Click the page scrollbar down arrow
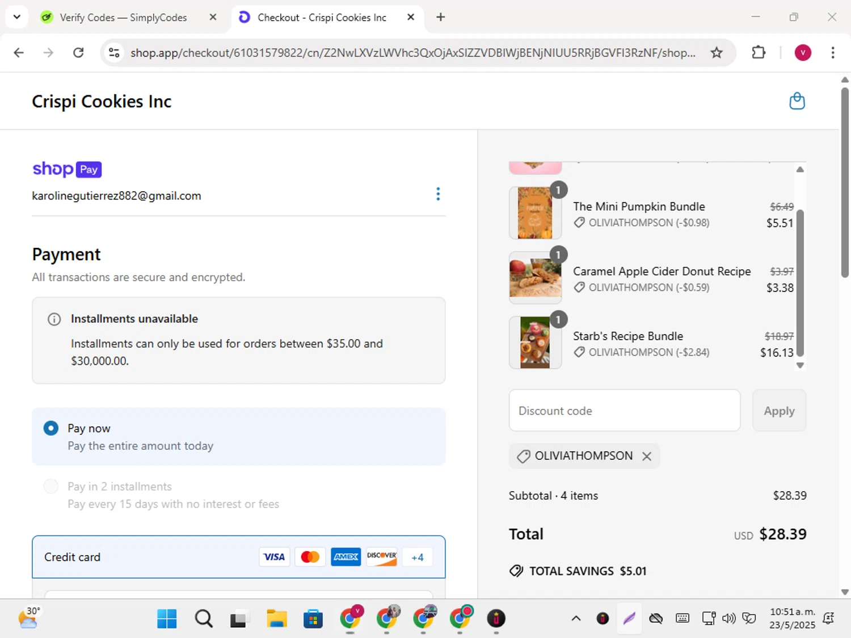Viewport: 851px width, 638px height. point(845,592)
